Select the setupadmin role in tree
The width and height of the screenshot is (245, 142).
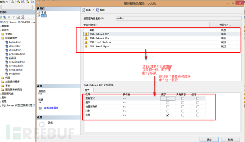coord(16,70)
